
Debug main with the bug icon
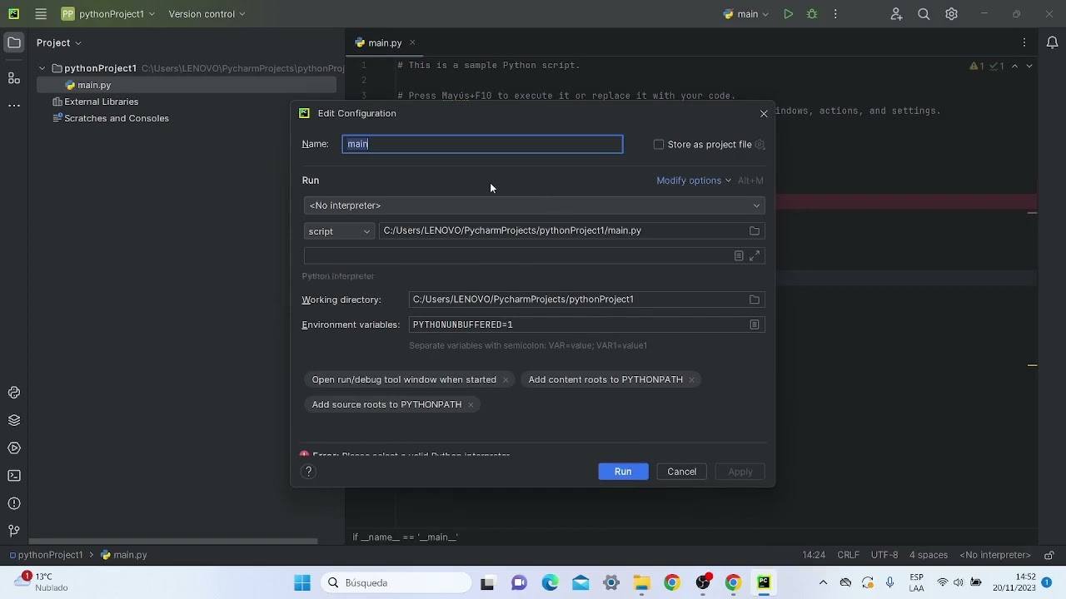(x=812, y=14)
